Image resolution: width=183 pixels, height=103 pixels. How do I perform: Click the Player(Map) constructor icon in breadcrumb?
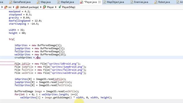point(60,7)
